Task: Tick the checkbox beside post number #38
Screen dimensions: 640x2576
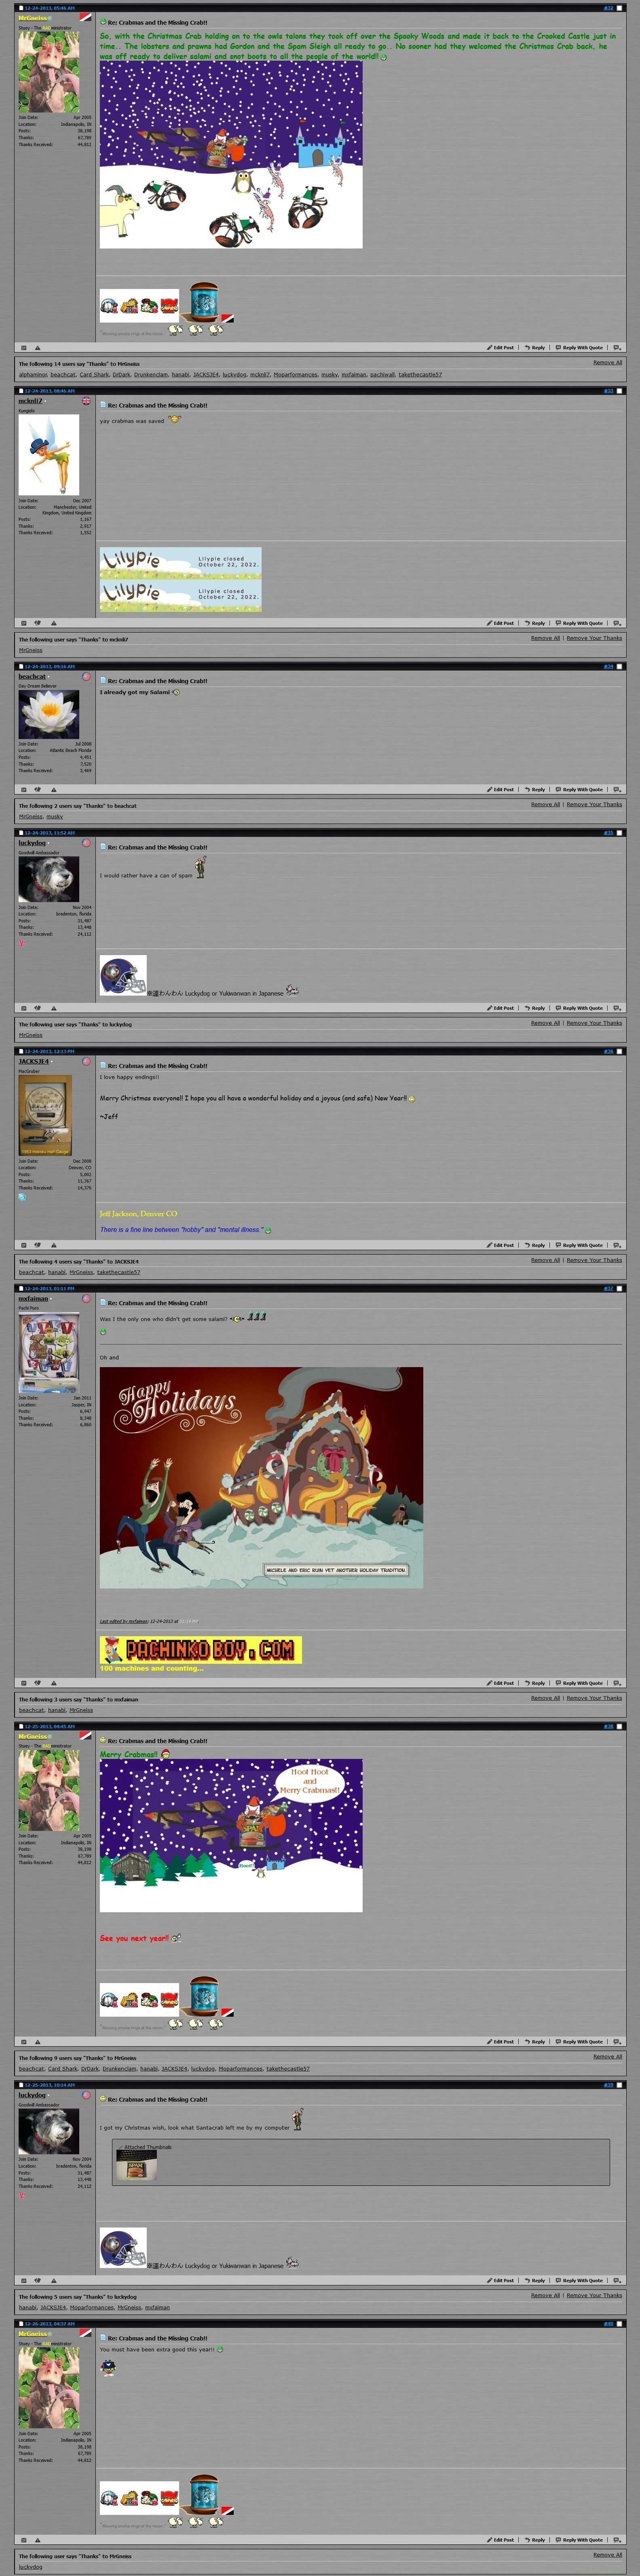Action: point(619,1726)
